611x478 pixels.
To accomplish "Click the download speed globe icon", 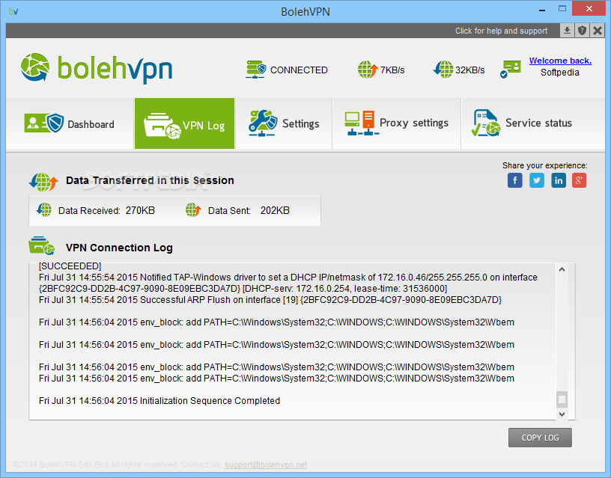I will [443, 70].
